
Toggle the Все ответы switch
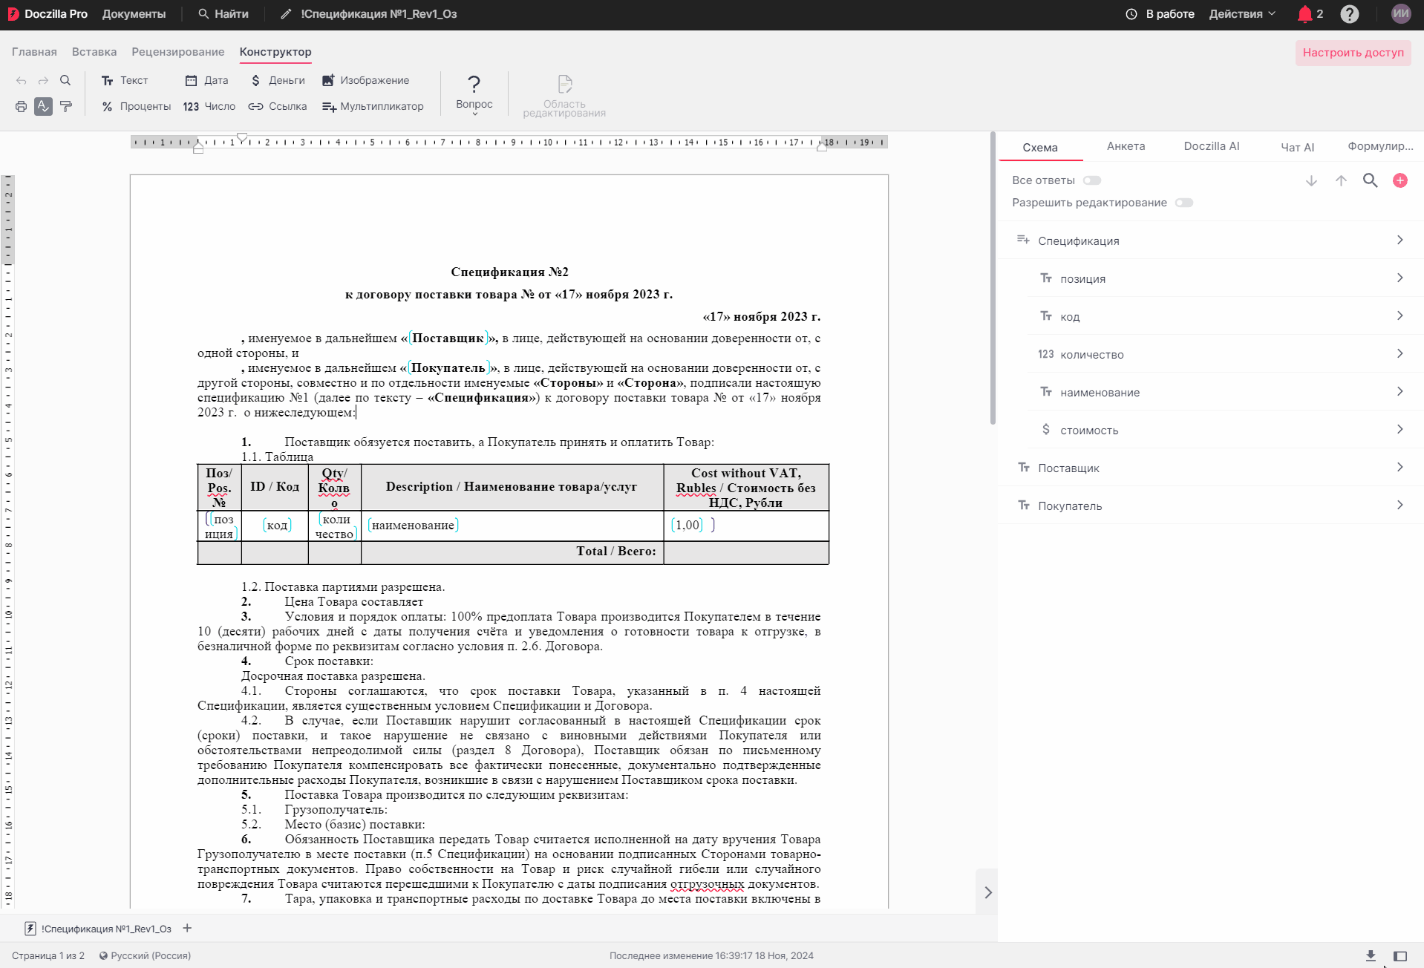[x=1091, y=180]
